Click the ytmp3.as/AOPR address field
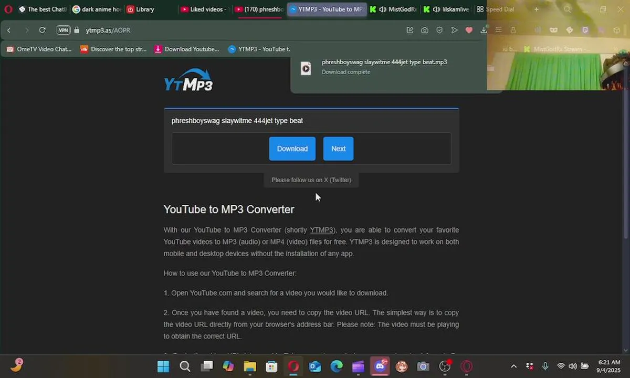The image size is (630, 378). click(108, 30)
